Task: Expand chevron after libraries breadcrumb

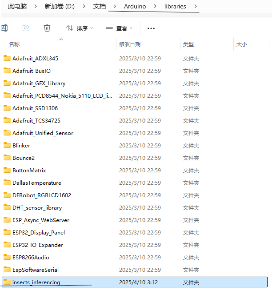Action: [196, 6]
